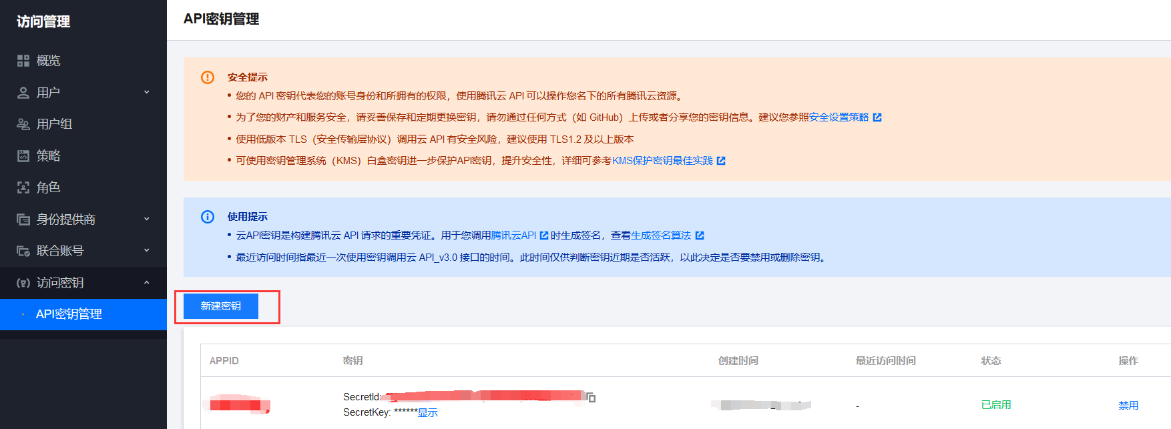
Task: Expand the 身份提供商 submenu chevron
Action: pos(147,219)
